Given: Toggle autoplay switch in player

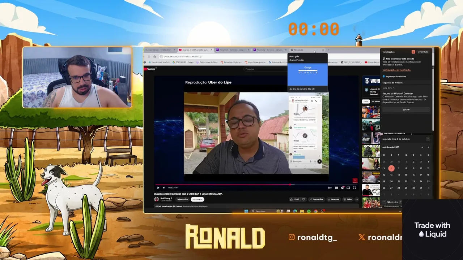Looking at the screenshot, I should point(330,188).
